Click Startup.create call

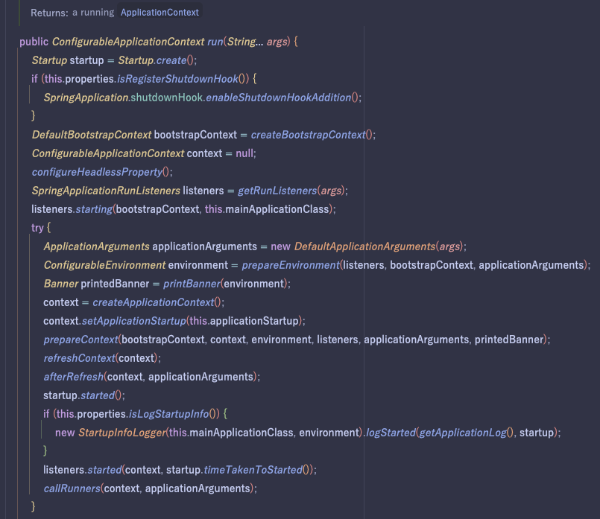(x=171, y=60)
